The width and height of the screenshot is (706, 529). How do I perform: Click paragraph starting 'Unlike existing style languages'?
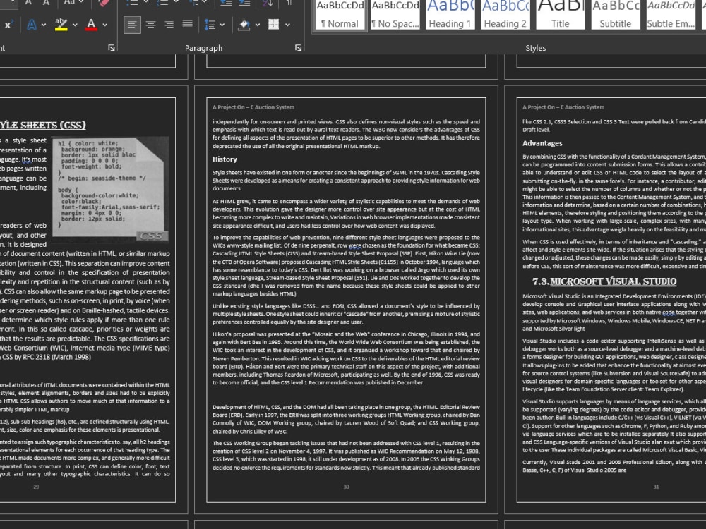346,314
